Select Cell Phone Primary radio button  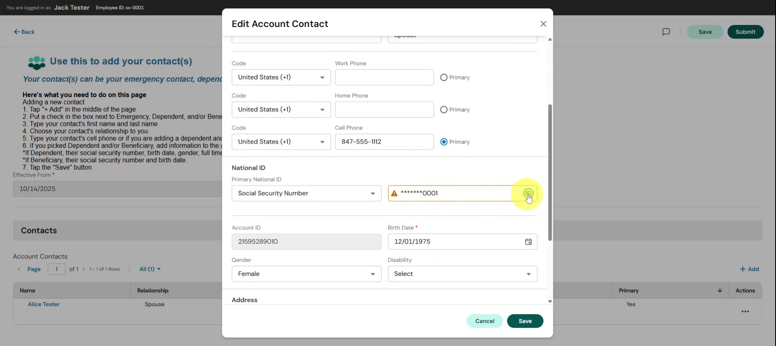[x=444, y=142]
